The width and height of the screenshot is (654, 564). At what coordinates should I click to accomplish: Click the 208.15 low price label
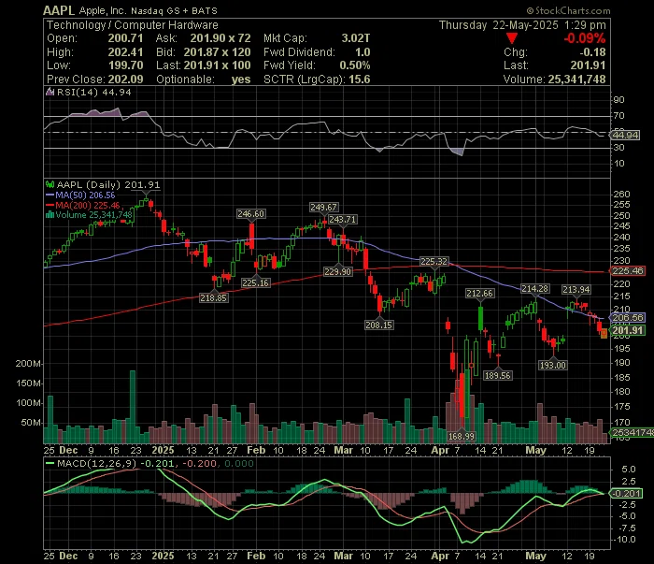click(x=378, y=325)
